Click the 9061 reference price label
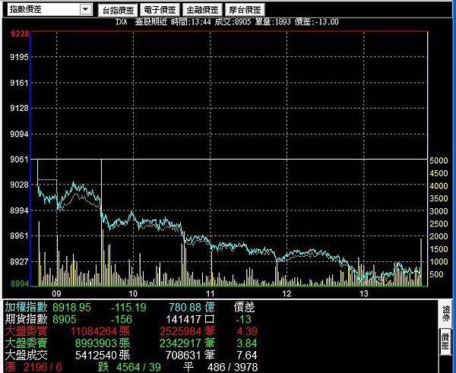456x373 pixels. click(x=20, y=160)
